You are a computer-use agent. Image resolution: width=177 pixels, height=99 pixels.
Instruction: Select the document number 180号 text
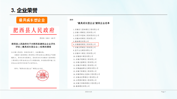click(x=48, y=38)
